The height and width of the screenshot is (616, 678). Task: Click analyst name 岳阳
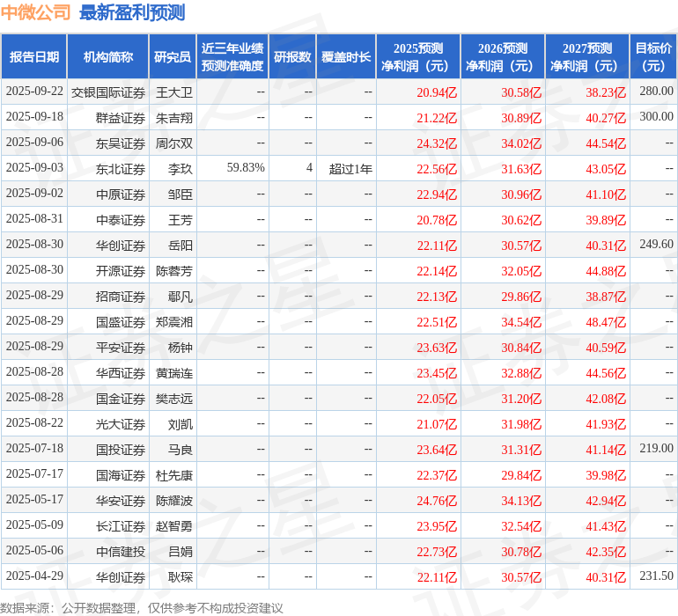coord(181,246)
